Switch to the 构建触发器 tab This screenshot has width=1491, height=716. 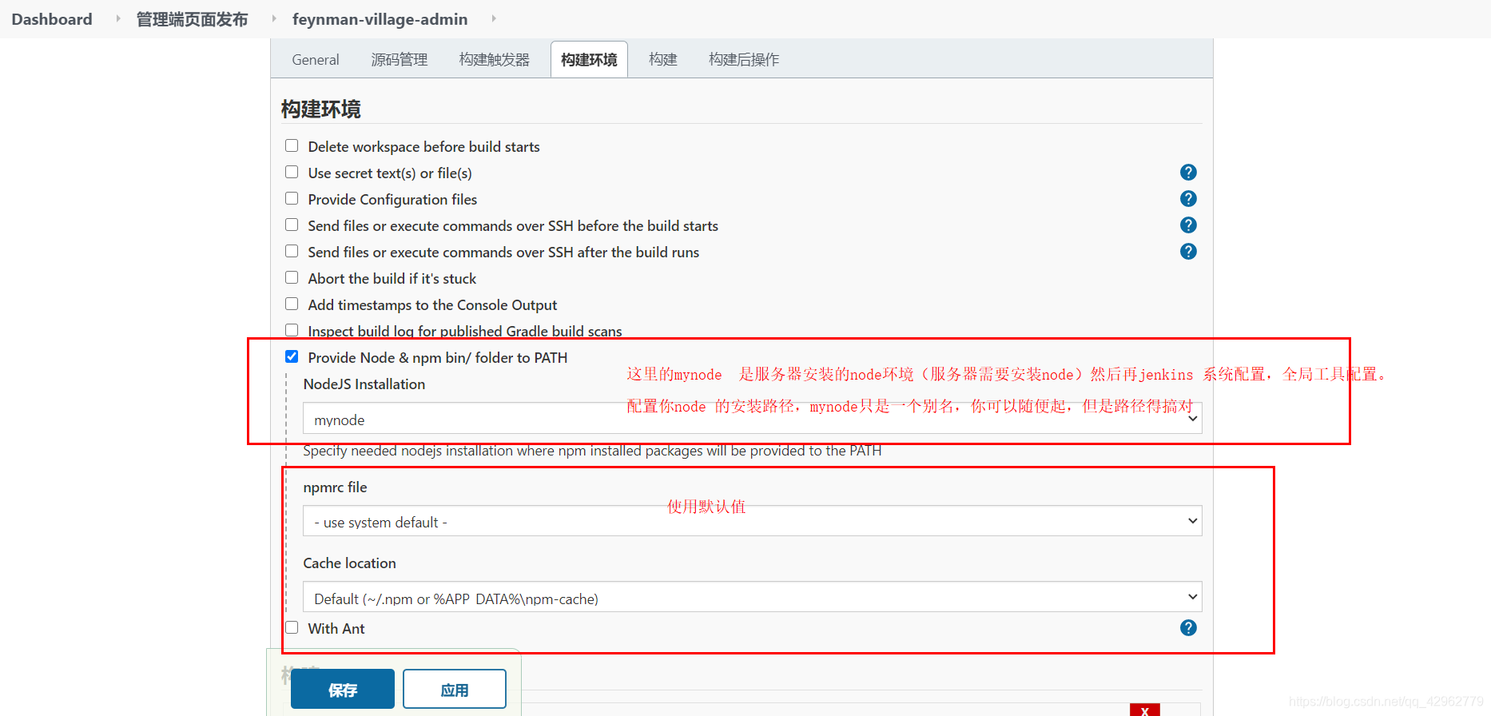pos(495,60)
